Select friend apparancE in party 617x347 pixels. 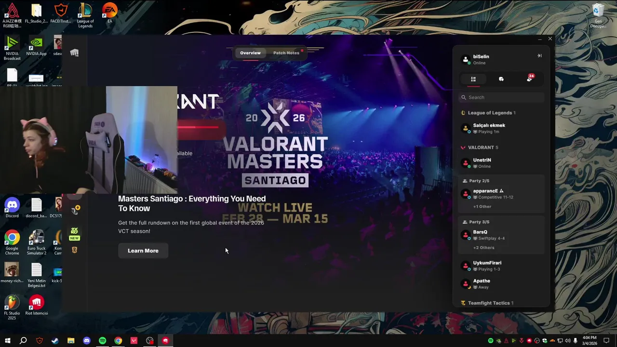(x=501, y=194)
